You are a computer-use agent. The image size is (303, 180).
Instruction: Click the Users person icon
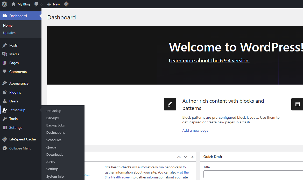[5, 101]
